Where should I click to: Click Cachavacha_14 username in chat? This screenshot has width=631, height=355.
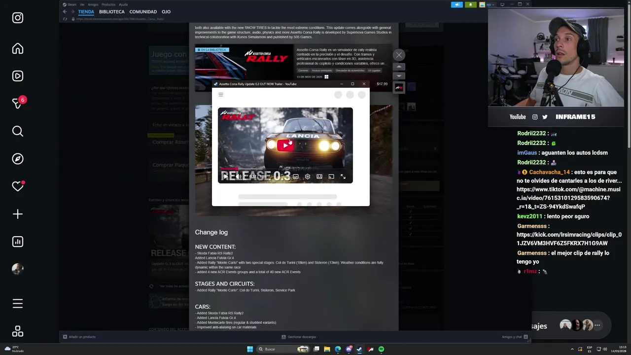(x=549, y=172)
